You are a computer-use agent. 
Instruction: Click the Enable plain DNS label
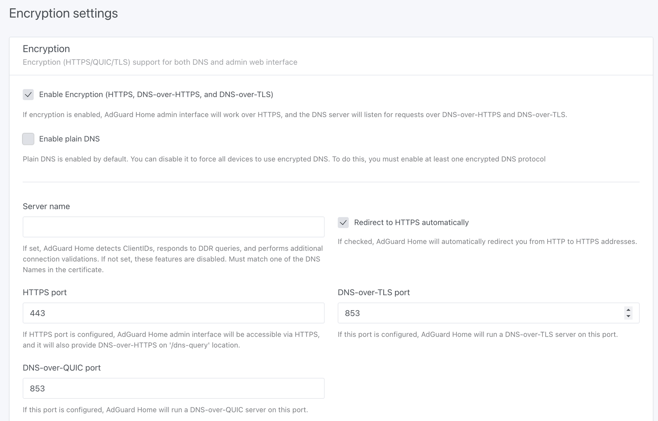pyautogui.click(x=69, y=139)
